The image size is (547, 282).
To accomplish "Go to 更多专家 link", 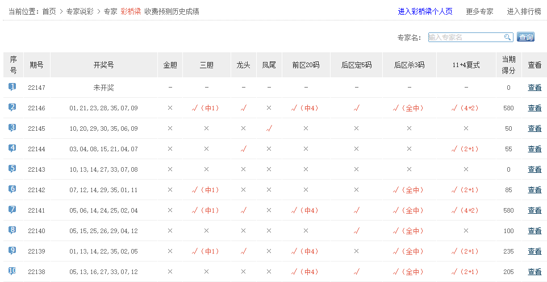I will click(479, 11).
